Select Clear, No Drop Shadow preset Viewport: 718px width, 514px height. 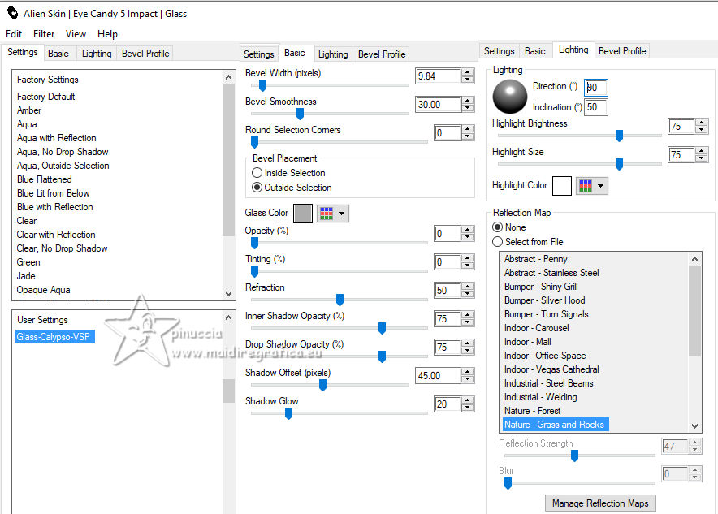click(x=63, y=248)
